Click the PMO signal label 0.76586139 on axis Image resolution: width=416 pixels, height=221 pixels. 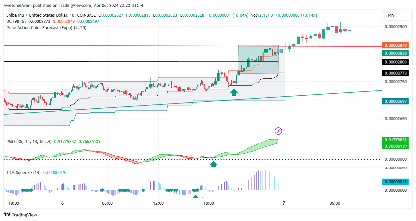tap(394, 146)
